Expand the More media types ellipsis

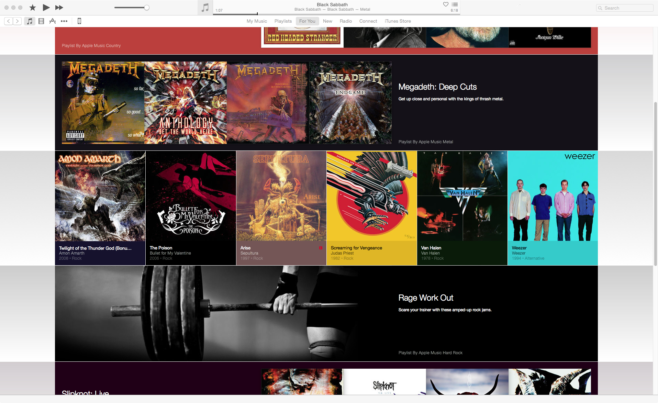(x=64, y=21)
